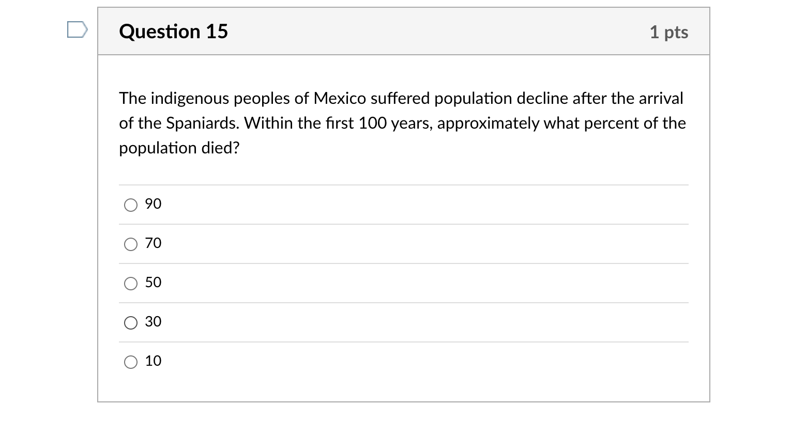Click the question header bar

click(x=403, y=31)
